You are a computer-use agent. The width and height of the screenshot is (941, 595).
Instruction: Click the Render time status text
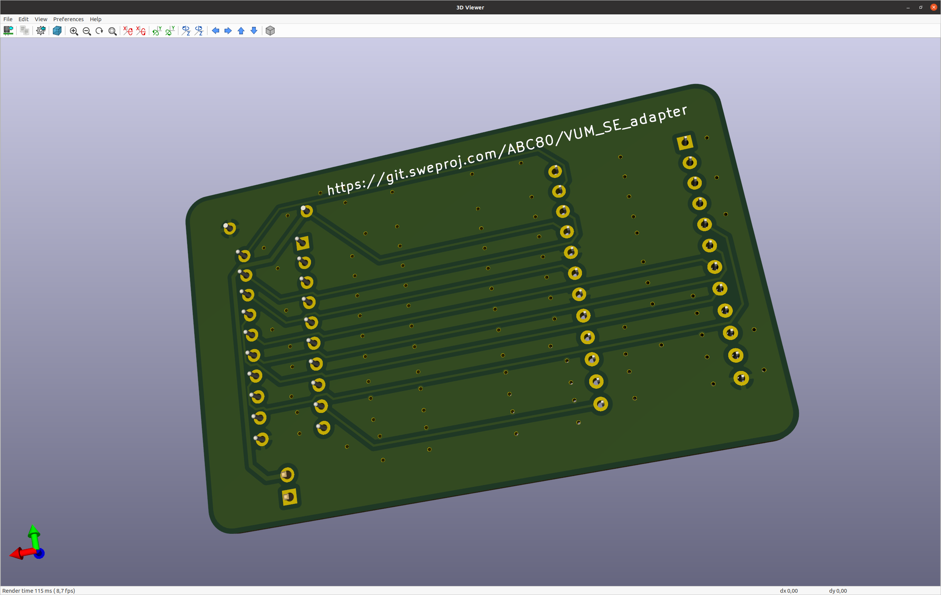pos(39,591)
